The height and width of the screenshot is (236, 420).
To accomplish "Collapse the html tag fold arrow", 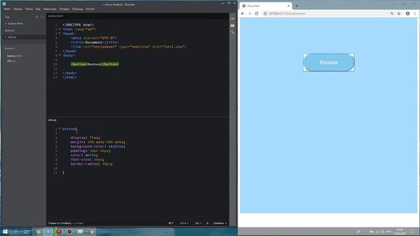I will [60, 29].
